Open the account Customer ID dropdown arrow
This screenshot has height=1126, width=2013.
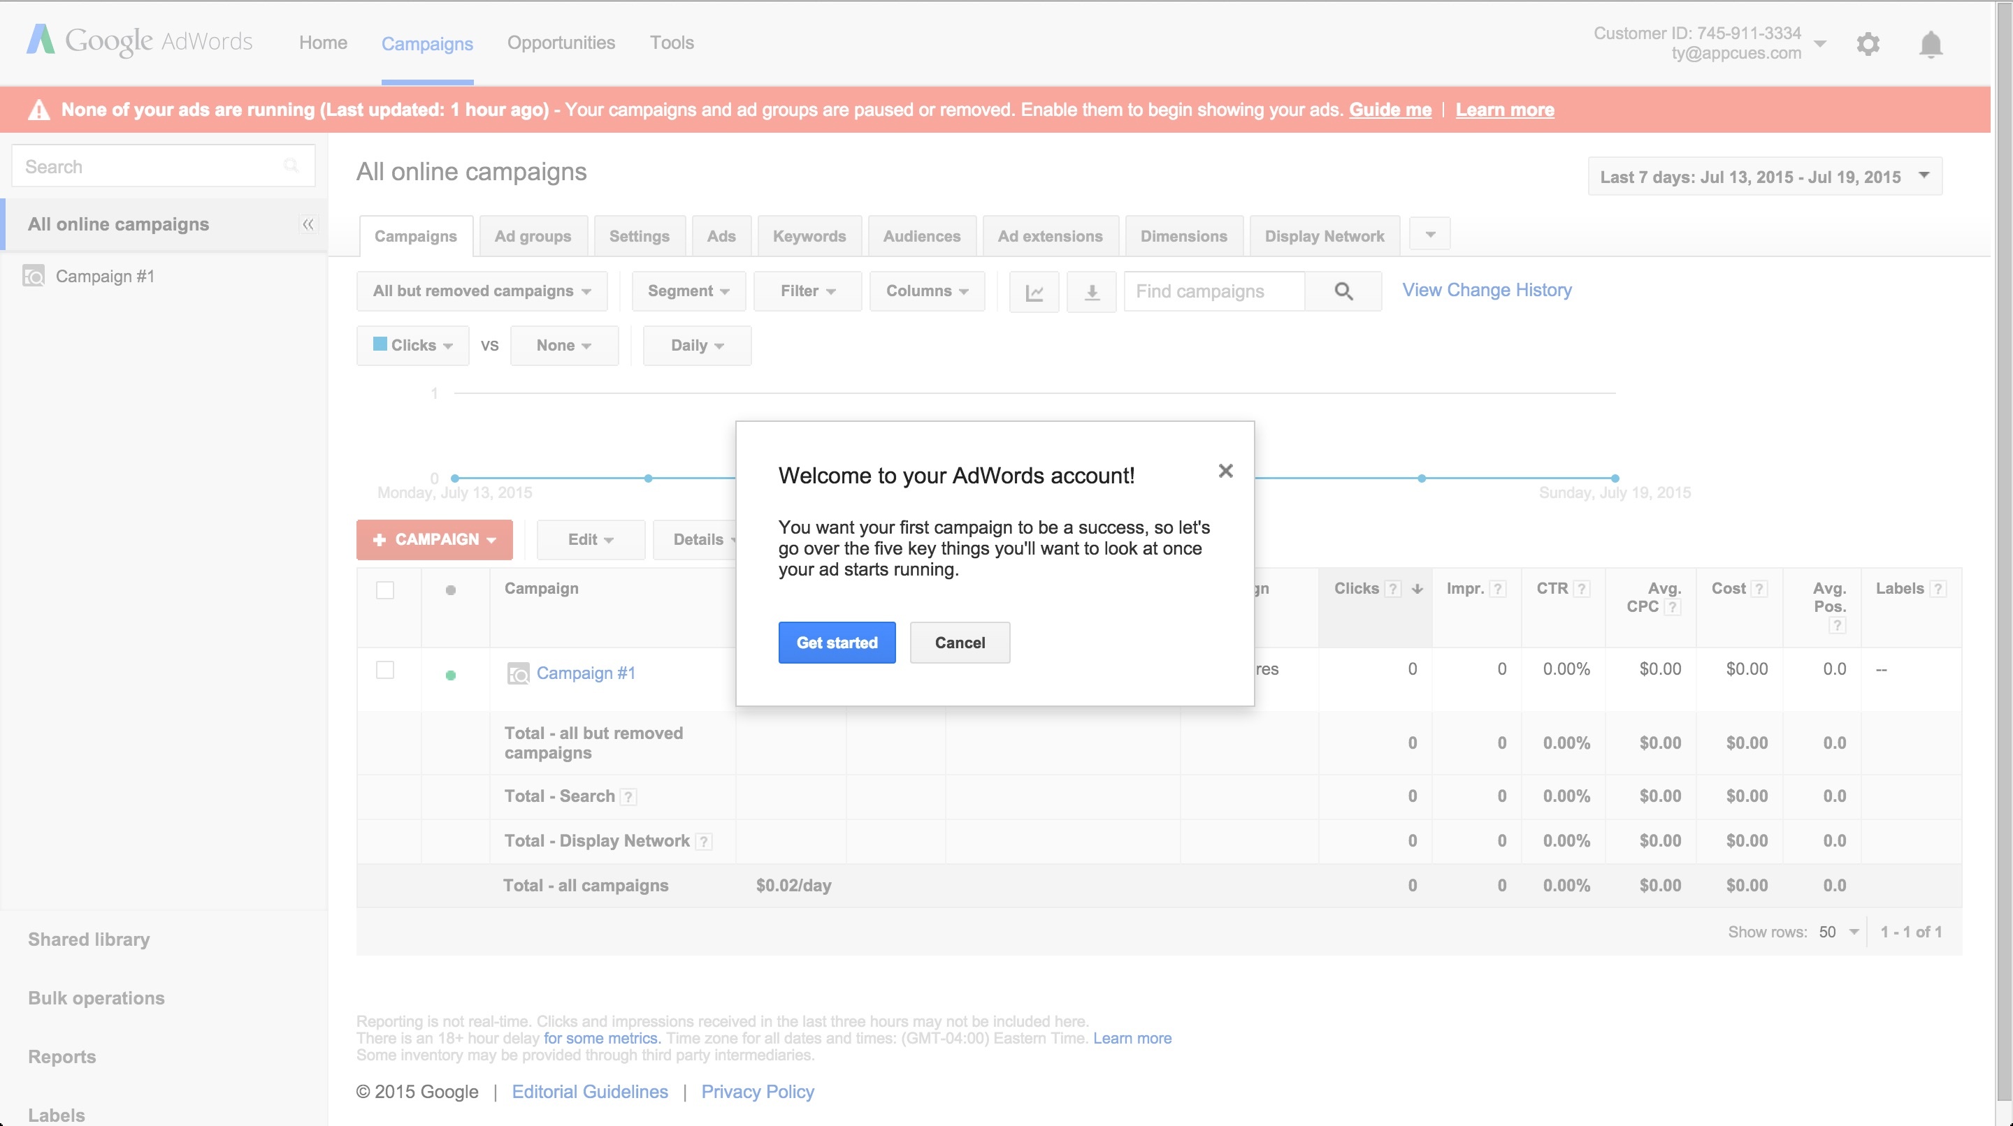click(x=1819, y=44)
